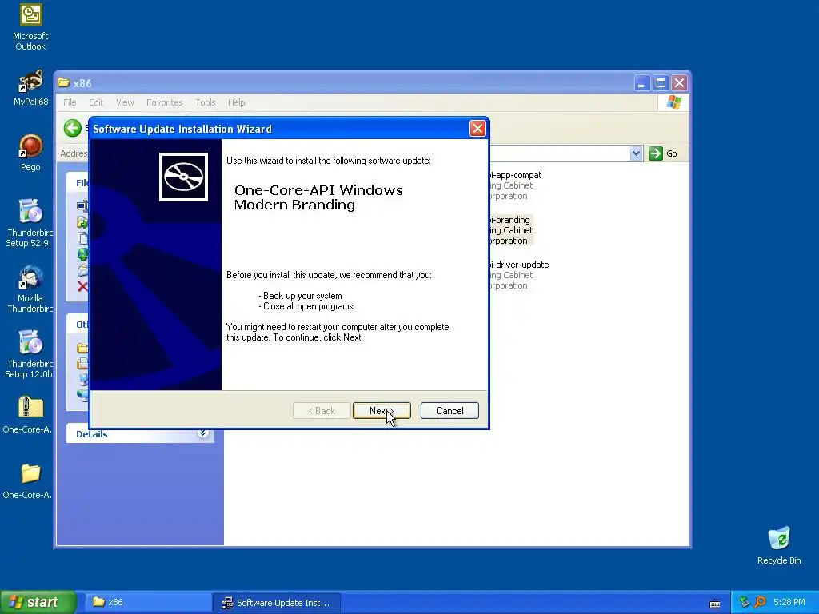The height and width of the screenshot is (614, 819).
Task: Click the green Back arrow in Explorer
Action: pyautogui.click(x=73, y=128)
